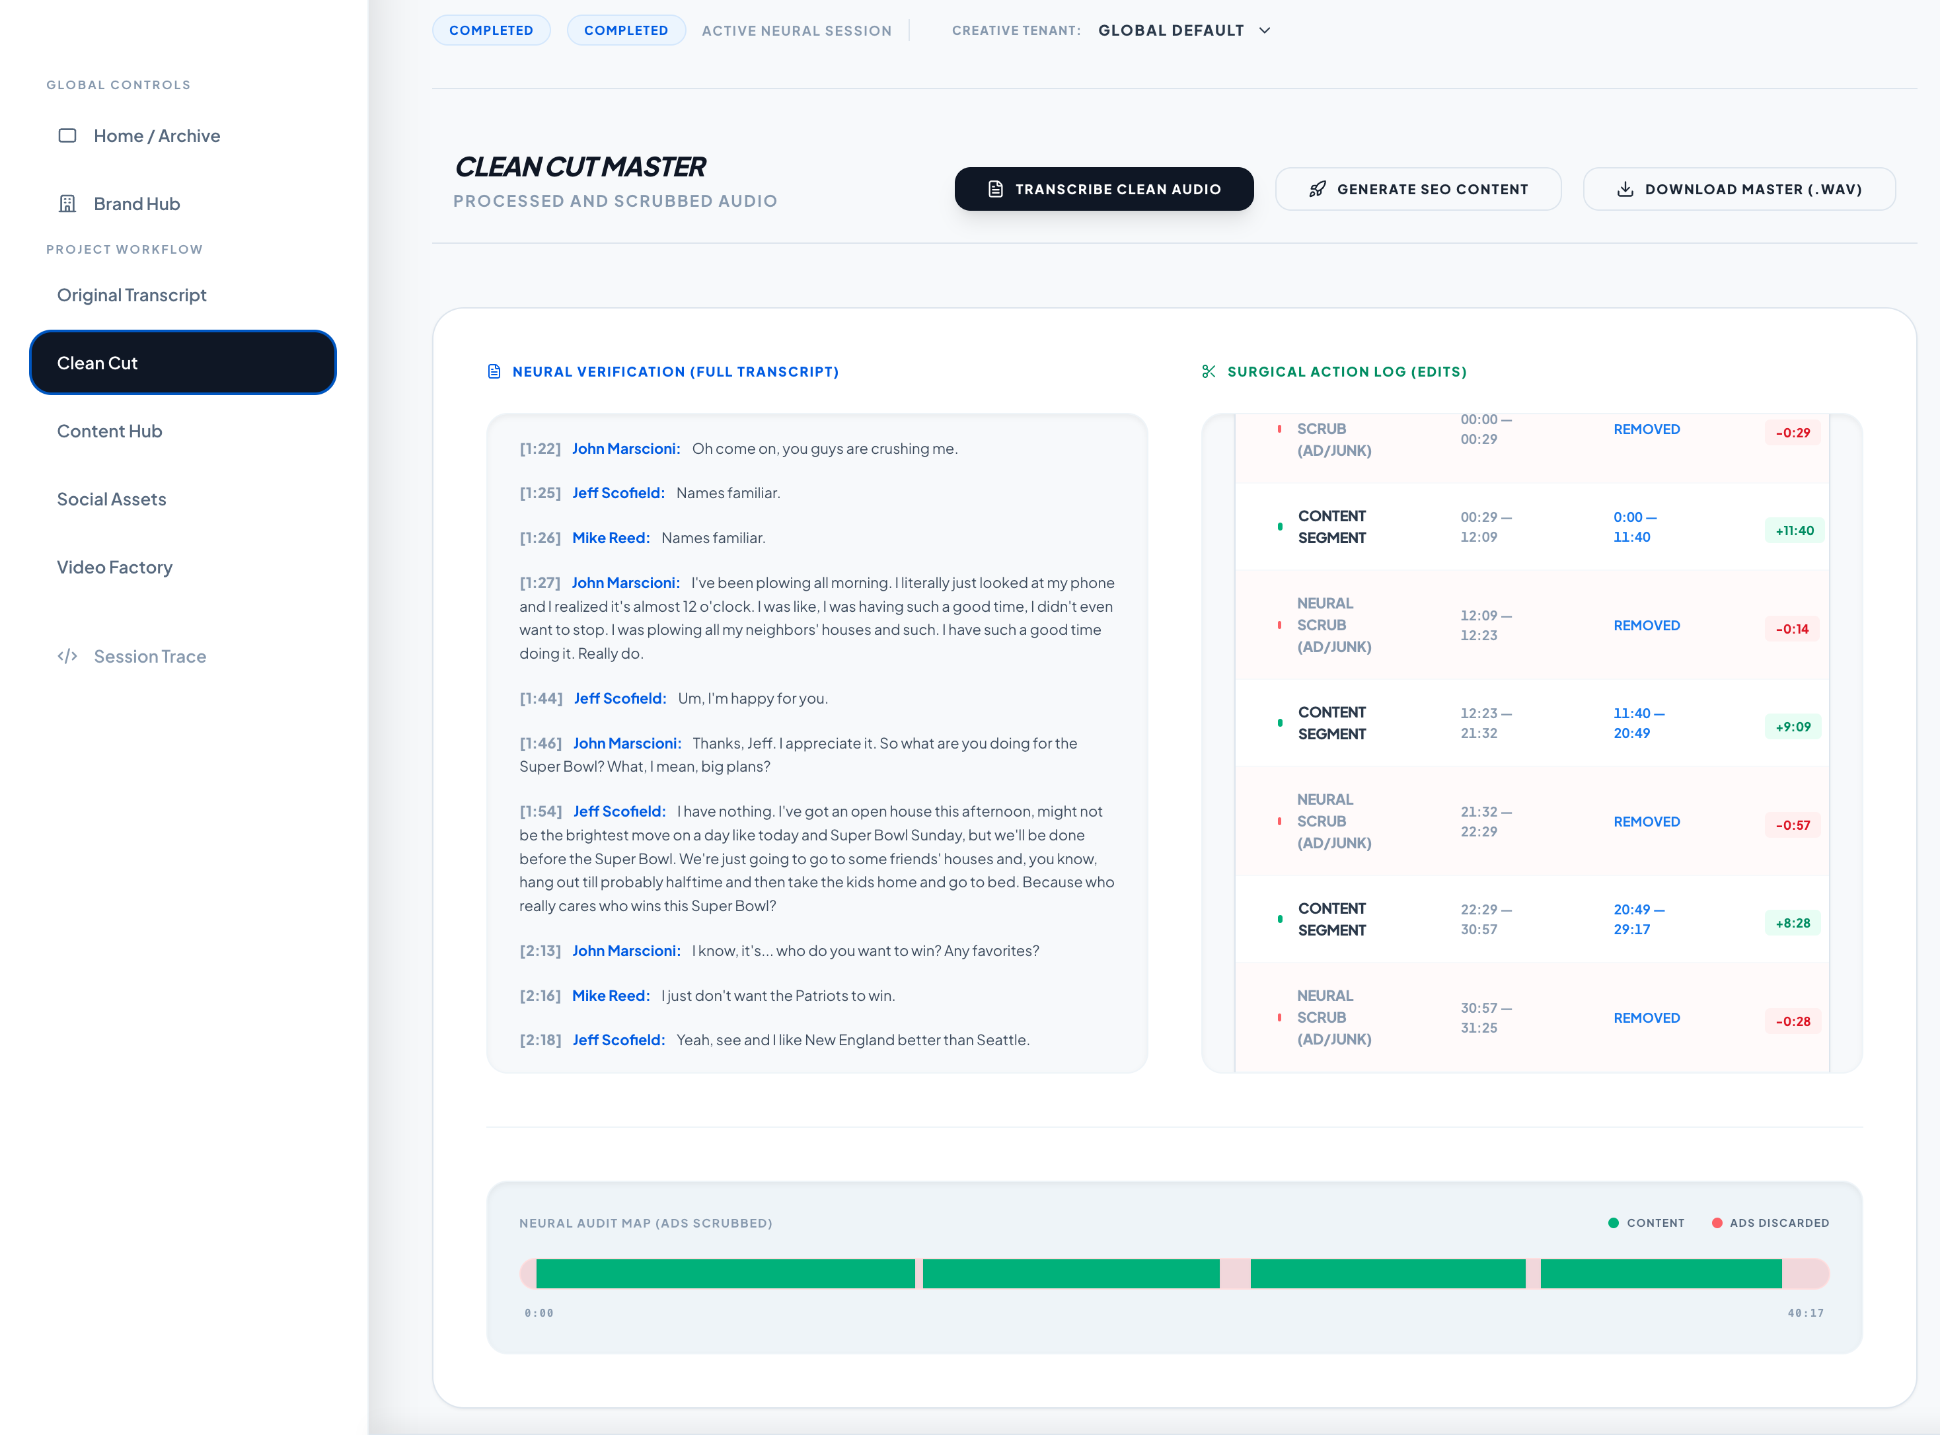Click the first Completed status badge
This screenshot has width=1940, height=1435.
(491, 30)
